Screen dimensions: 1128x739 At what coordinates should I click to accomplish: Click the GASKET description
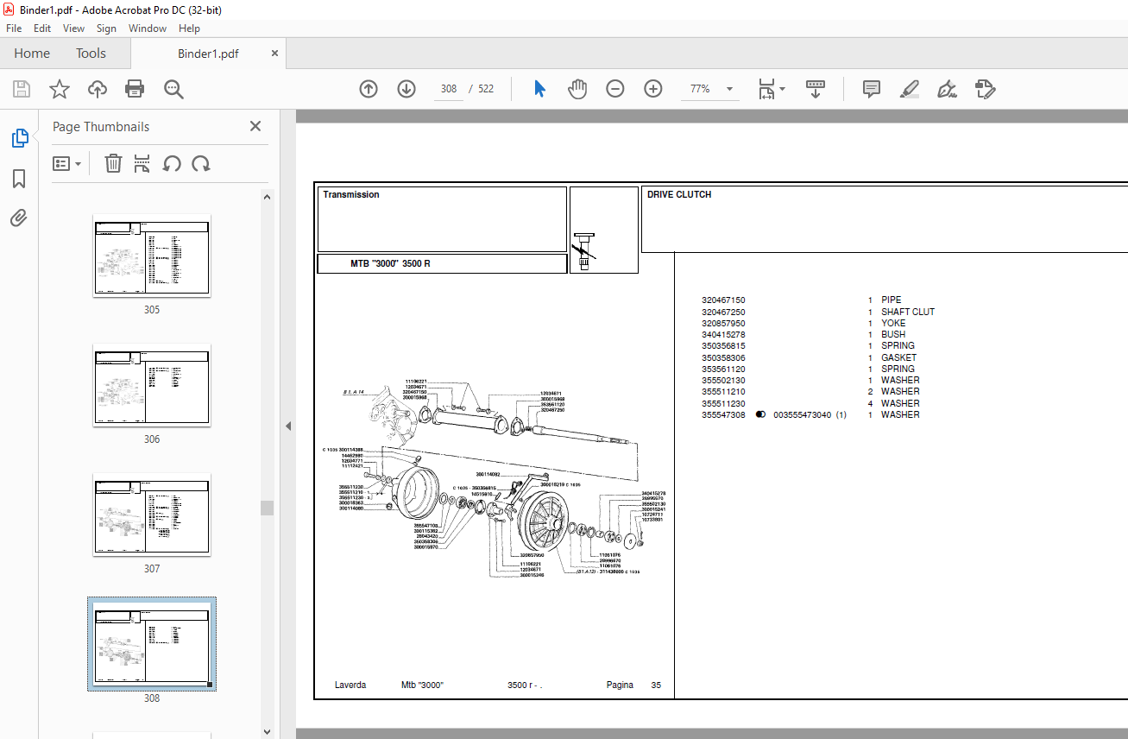[x=898, y=357]
